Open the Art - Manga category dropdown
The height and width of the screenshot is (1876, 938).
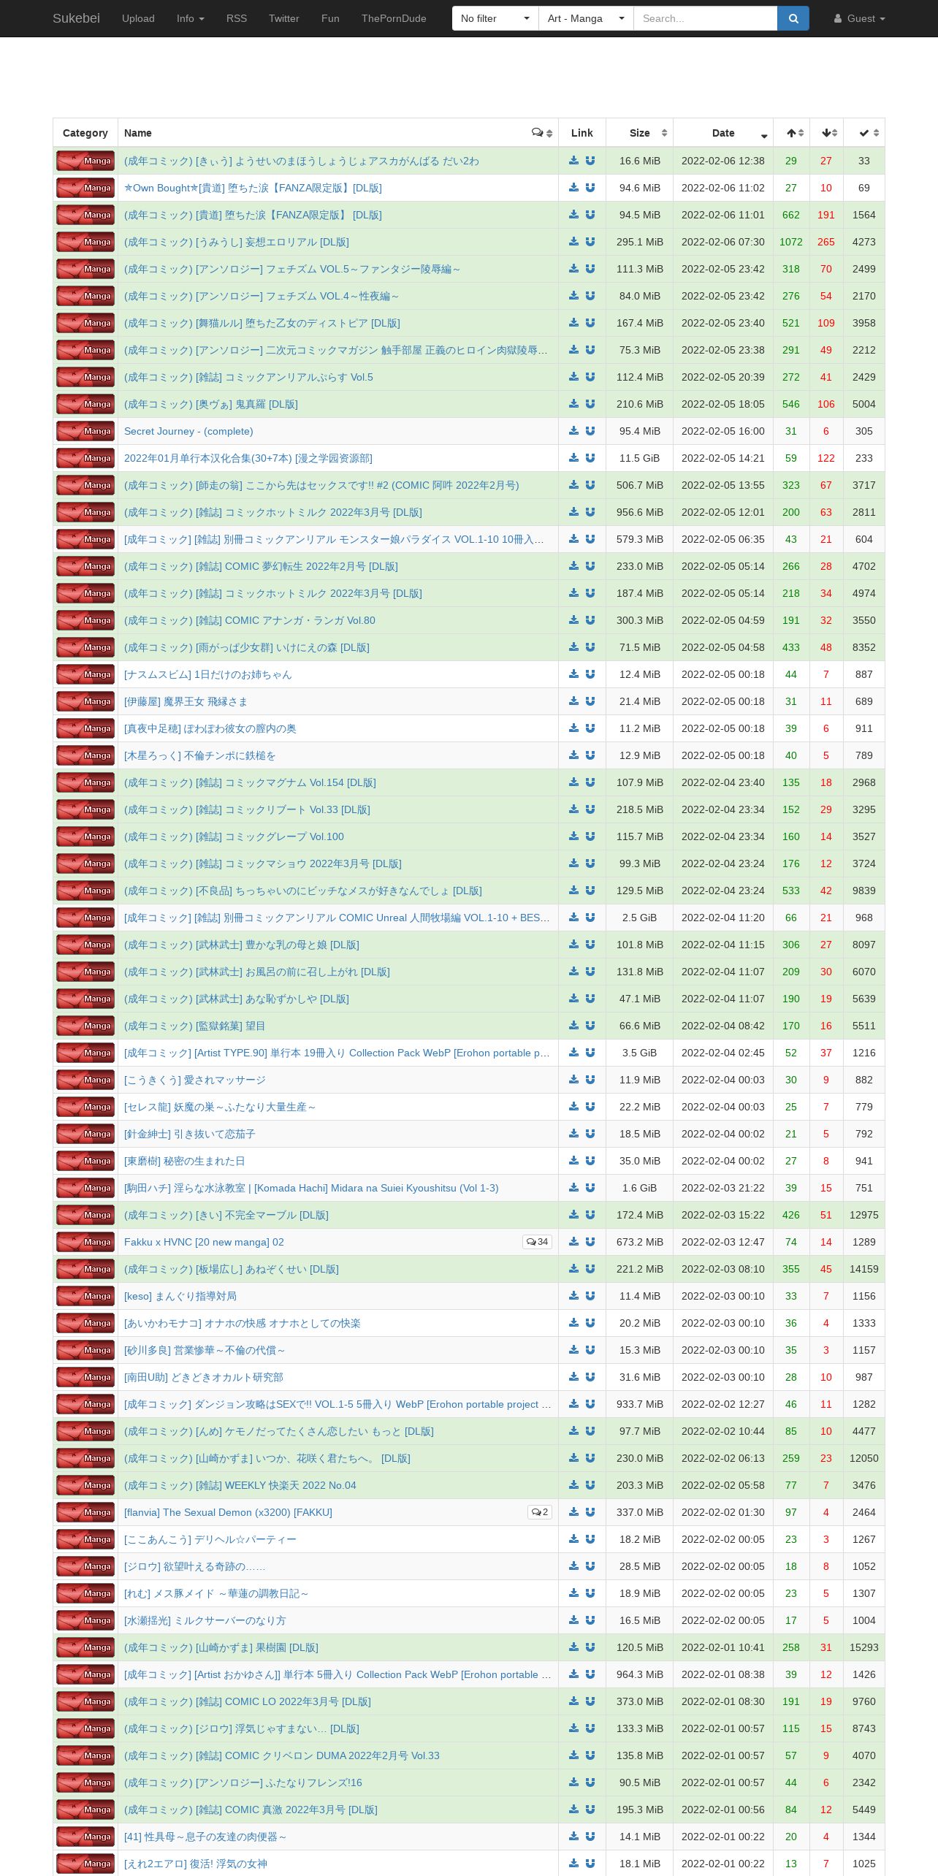point(586,18)
